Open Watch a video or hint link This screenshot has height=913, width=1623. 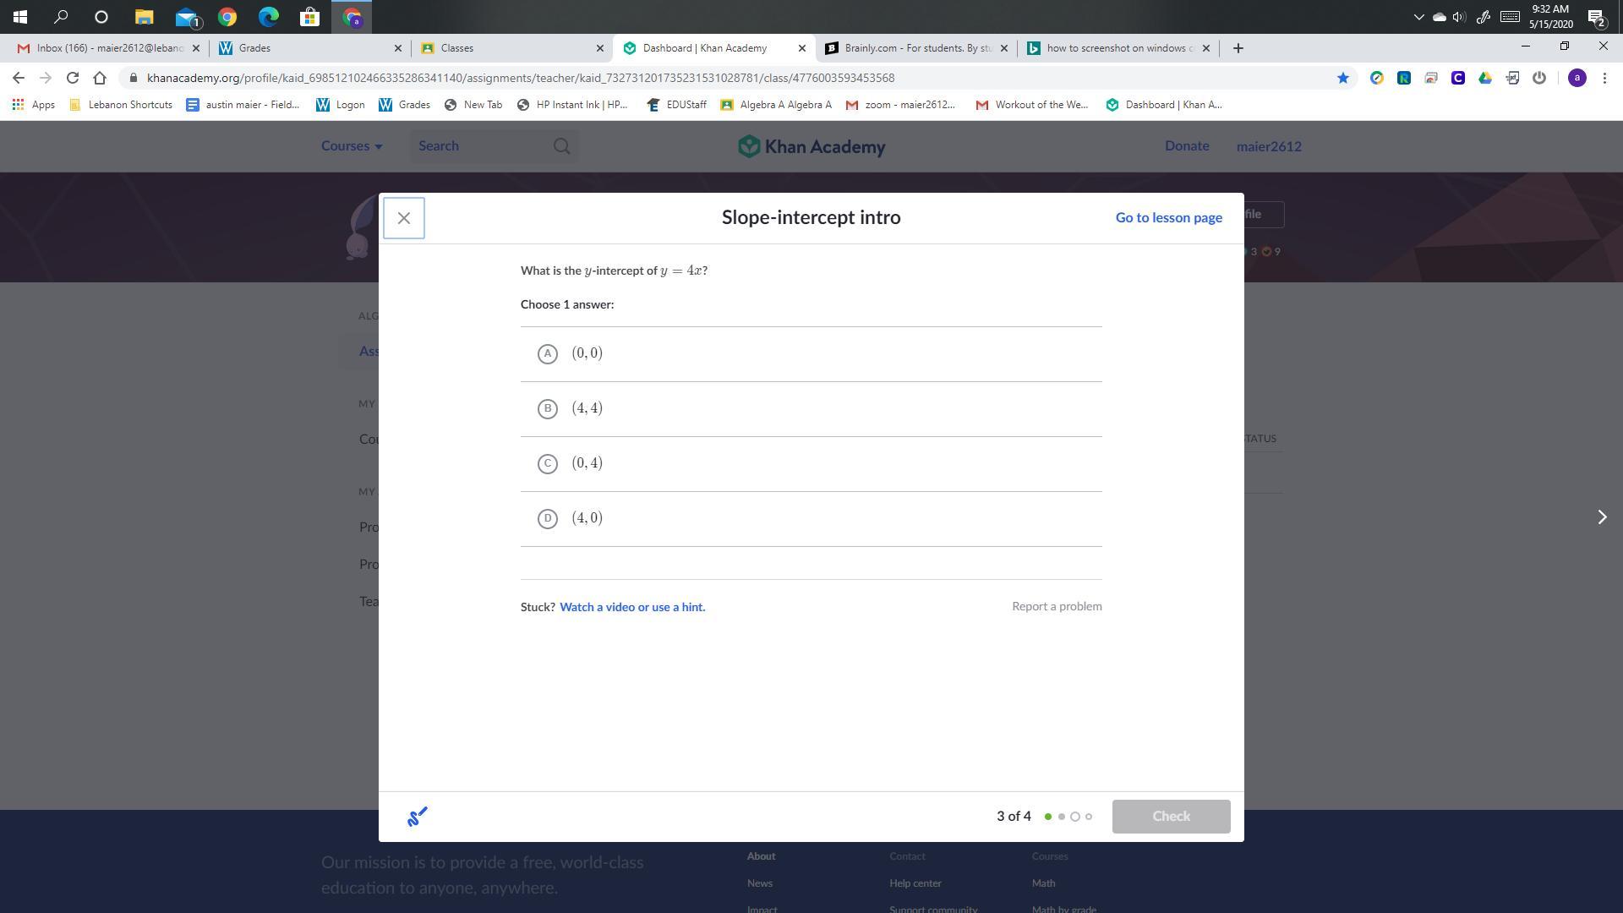click(631, 607)
